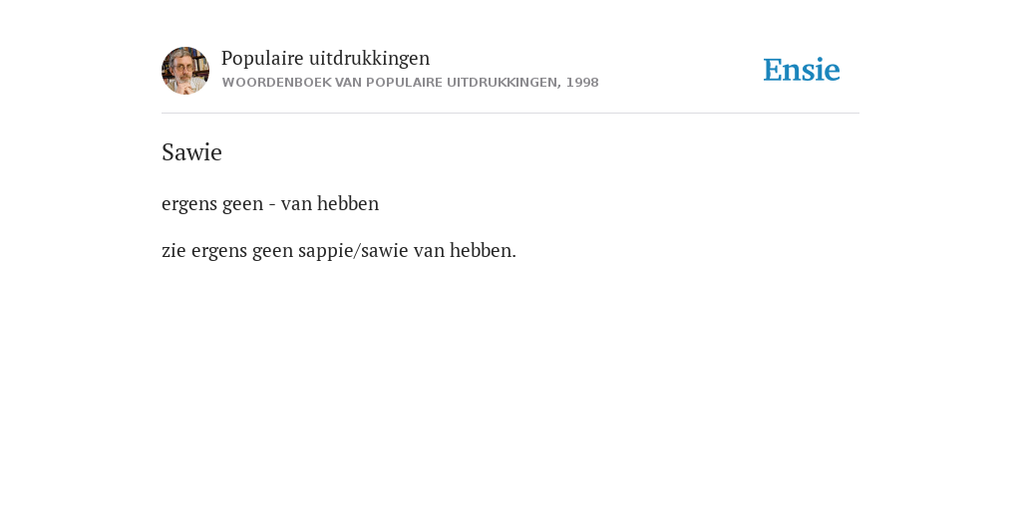Click 'UITDRUKKINGEN' in the gray subtitle
Viewport: 1021px width, 510px height.
tap(504, 83)
